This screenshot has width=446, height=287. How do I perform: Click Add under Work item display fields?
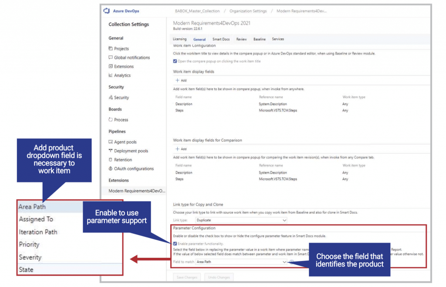point(181,80)
